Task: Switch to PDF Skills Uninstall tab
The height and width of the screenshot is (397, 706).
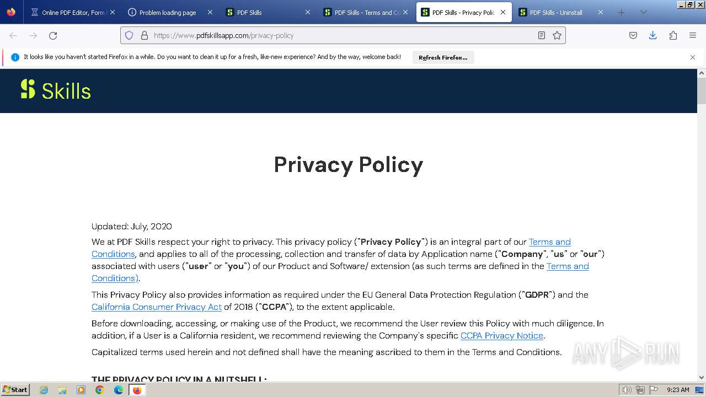Action: tap(561, 12)
